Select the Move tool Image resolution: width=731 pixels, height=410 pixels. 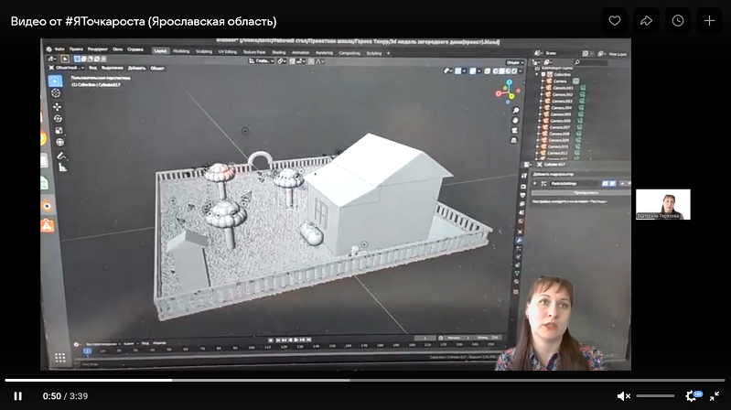[57, 107]
